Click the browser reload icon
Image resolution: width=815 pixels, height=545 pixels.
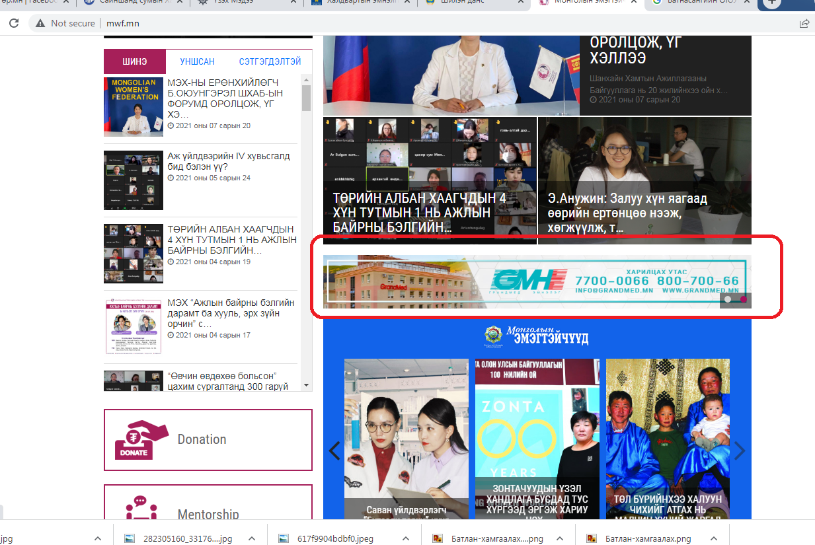pos(13,23)
